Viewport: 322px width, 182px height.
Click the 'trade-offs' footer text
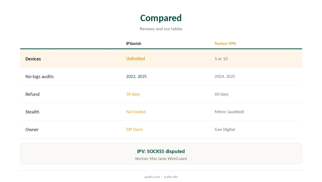(171, 177)
